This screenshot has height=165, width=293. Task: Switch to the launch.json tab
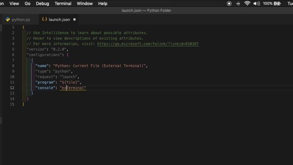(59, 19)
